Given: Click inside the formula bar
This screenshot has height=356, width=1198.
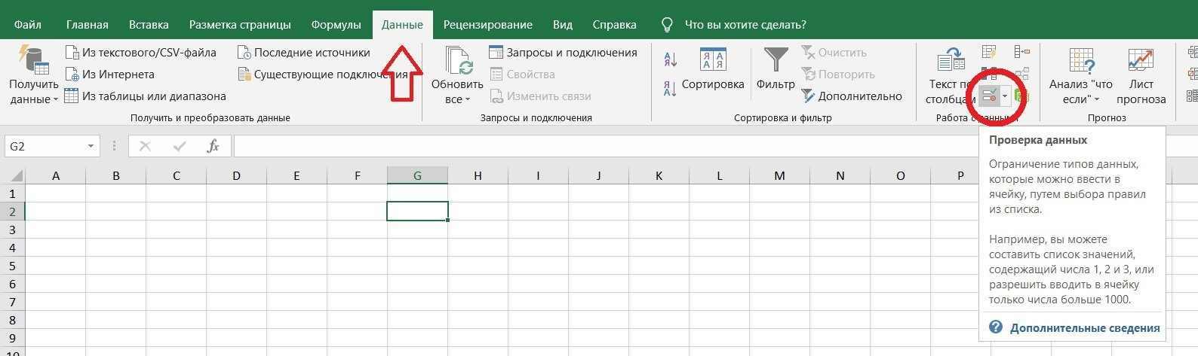Looking at the screenshot, I should click(715, 146).
